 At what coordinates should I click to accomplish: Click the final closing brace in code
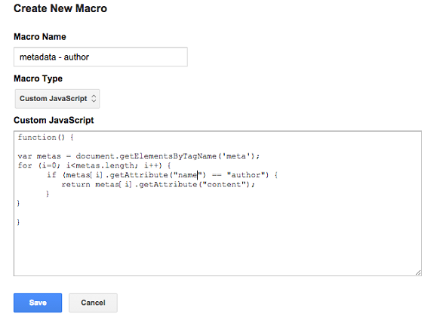(18, 222)
